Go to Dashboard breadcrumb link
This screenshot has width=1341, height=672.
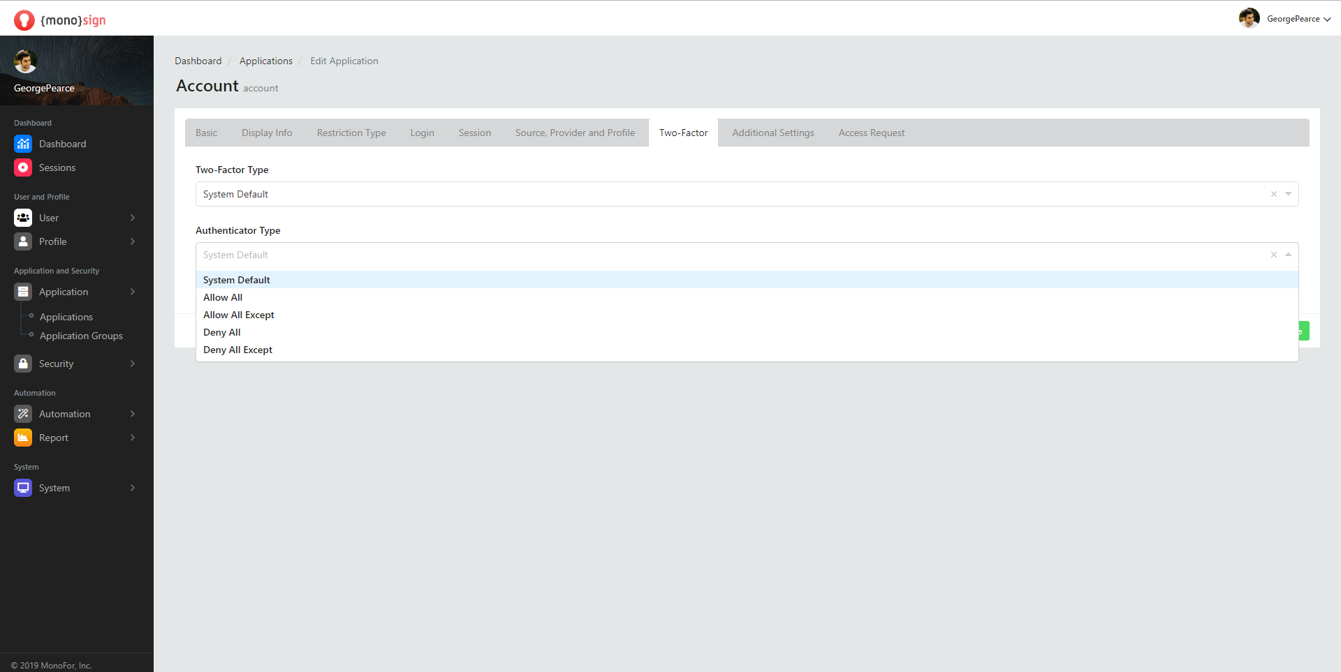tap(198, 61)
